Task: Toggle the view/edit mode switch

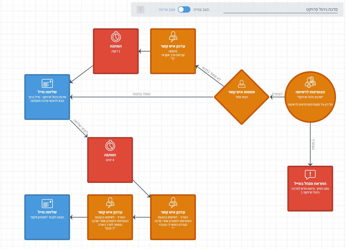Action: click(184, 9)
